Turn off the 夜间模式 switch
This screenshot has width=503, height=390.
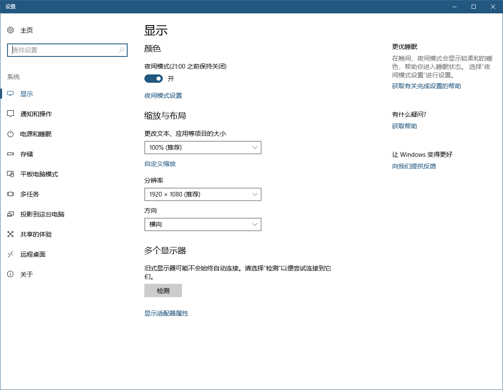click(153, 79)
